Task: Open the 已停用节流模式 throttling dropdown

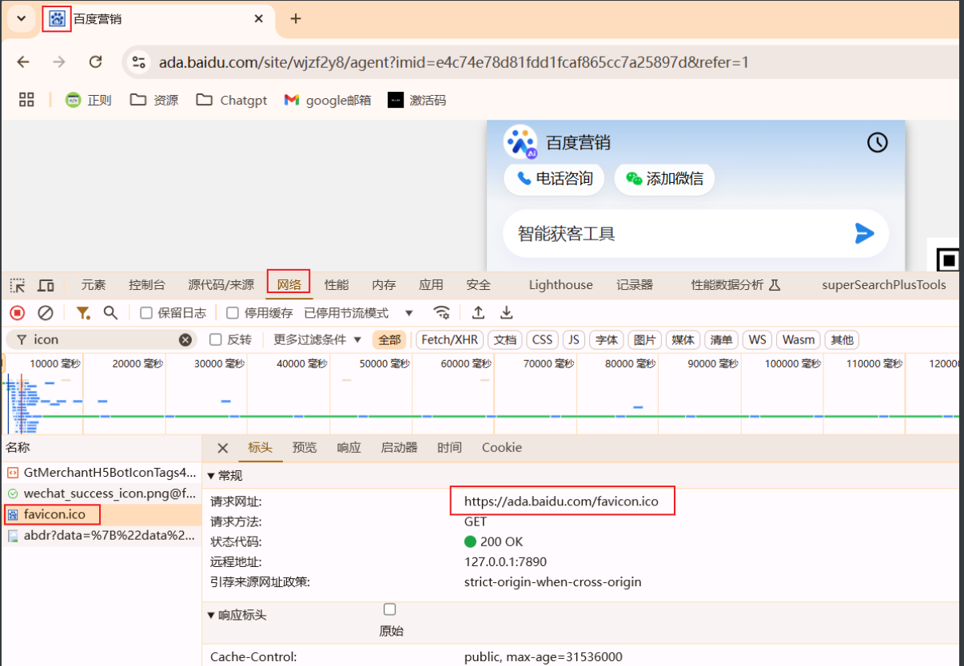Action: 359,312
